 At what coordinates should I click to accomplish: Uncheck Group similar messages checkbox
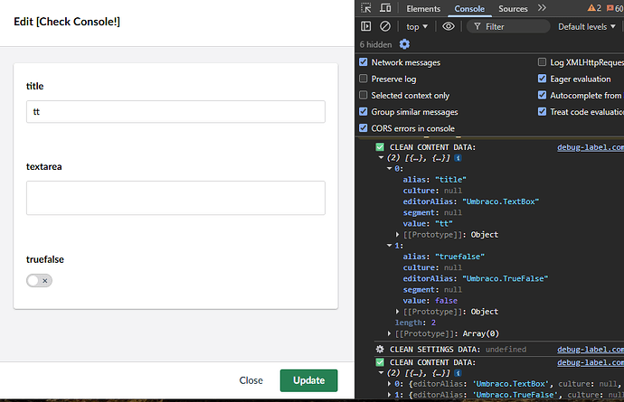click(363, 112)
